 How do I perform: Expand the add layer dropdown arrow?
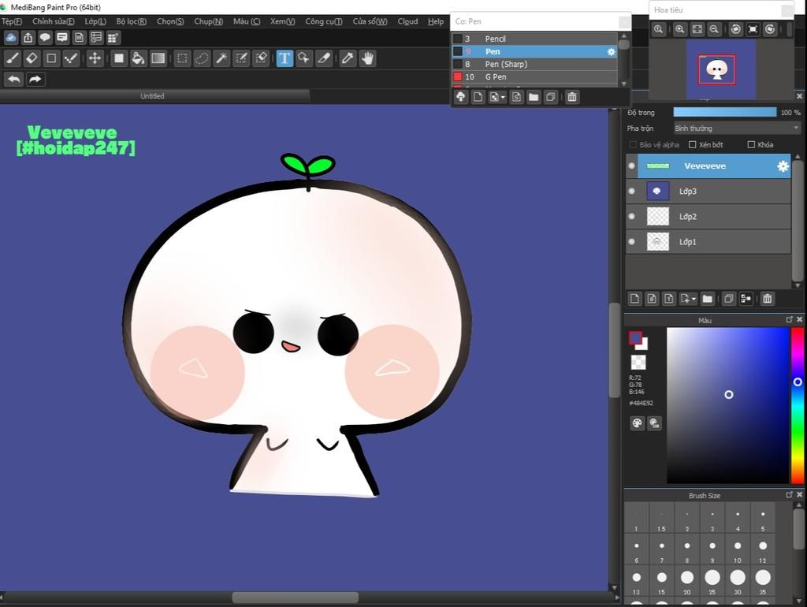click(x=694, y=299)
